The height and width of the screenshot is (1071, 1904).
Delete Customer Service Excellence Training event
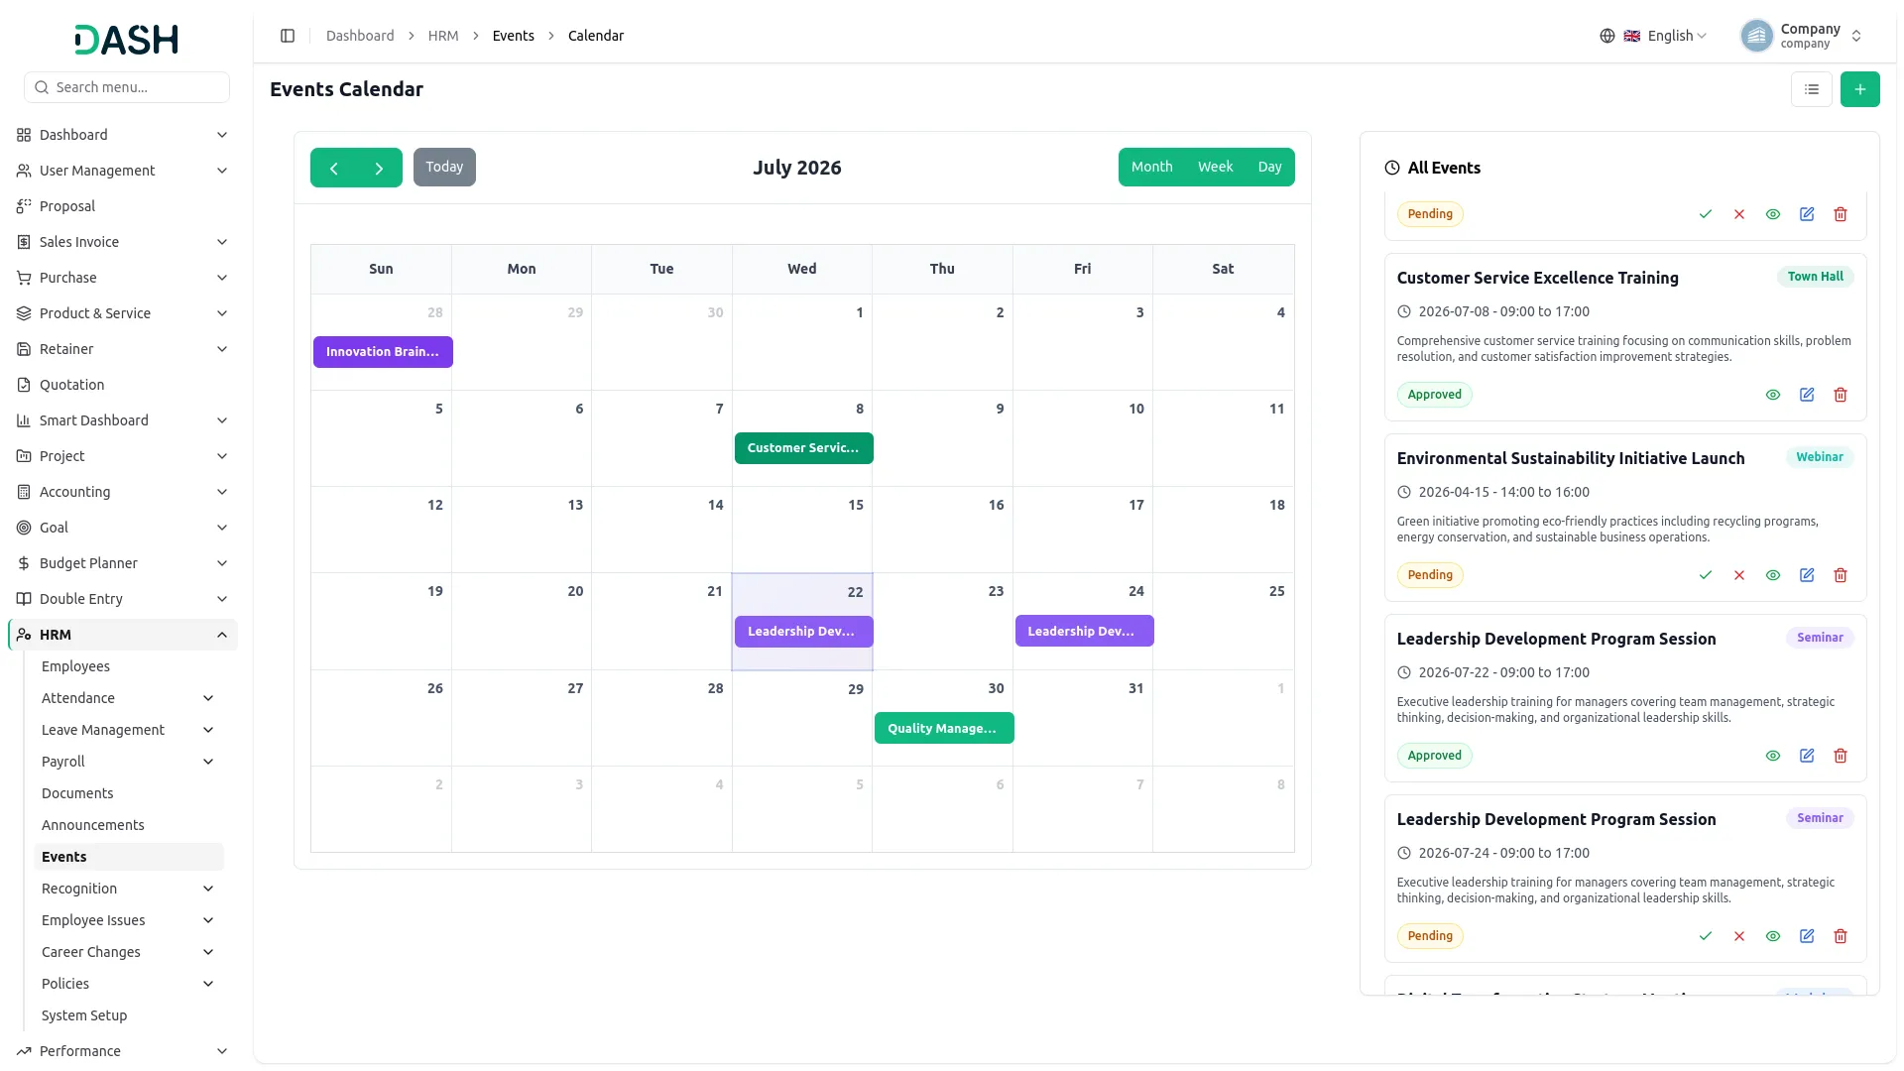tap(1841, 395)
